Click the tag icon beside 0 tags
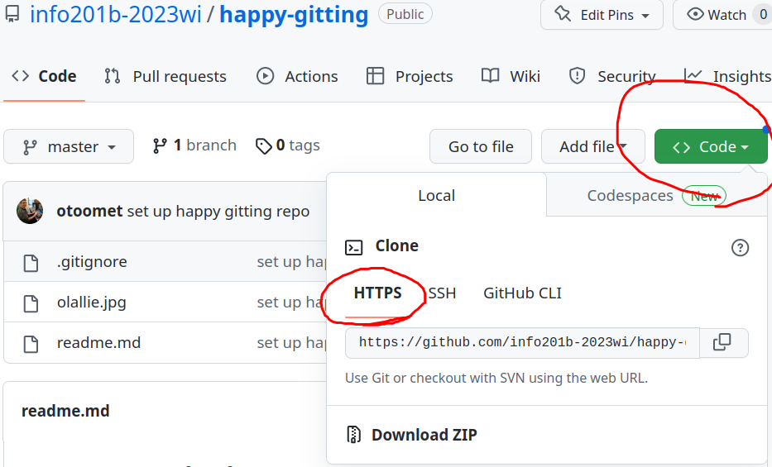 click(x=263, y=146)
